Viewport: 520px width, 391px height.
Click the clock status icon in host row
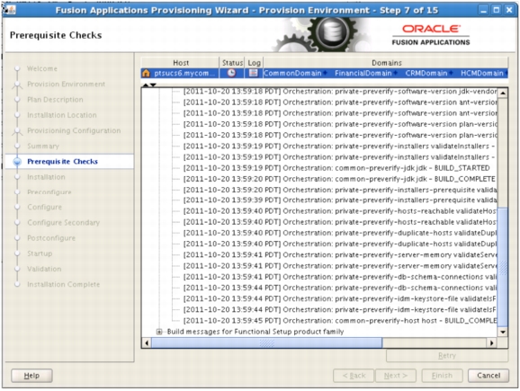[231, 73]
